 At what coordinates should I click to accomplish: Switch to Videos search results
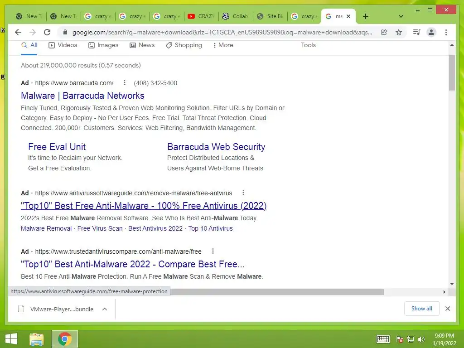(63, 45)
